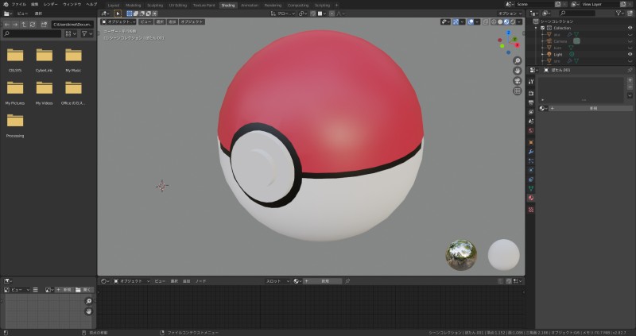The image size is (636, 336).
Task: Click the viewport zoom magnifier icon
Action: 518,61
